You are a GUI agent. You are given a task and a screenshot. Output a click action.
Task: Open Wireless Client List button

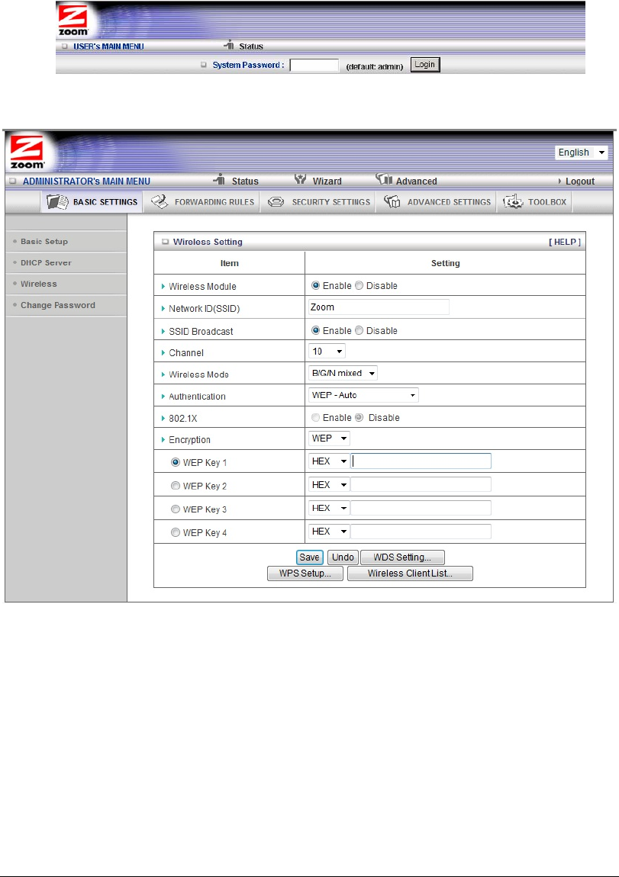(410, 573)
